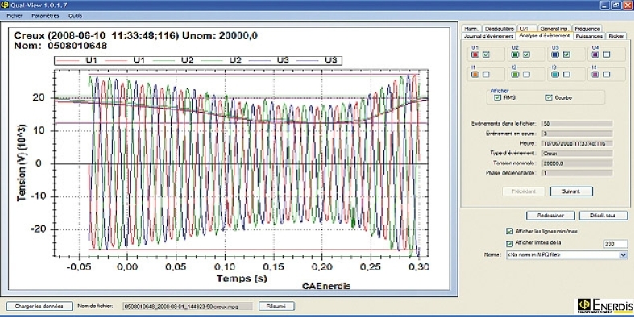Toggle the Courbe display checkbox
The width and height of the screenshot is (634, 317).
pos(549,97)
